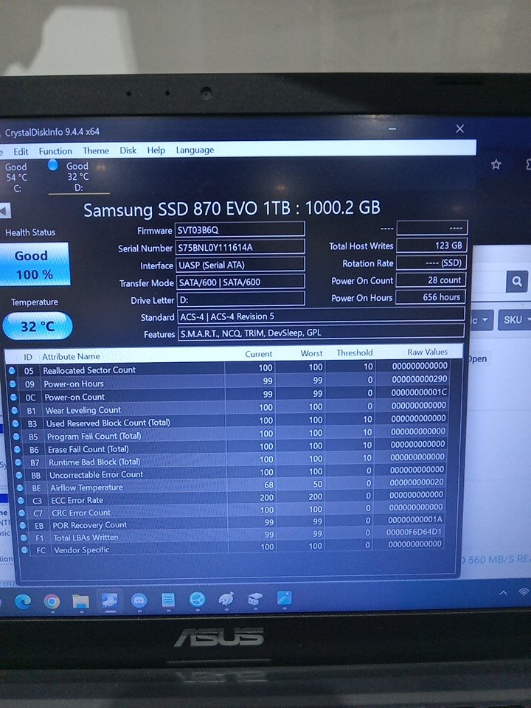Click the Power On Hours value 656 hours
The height and width of the screenshot is (708, 531).
click(x=431, y=297)
